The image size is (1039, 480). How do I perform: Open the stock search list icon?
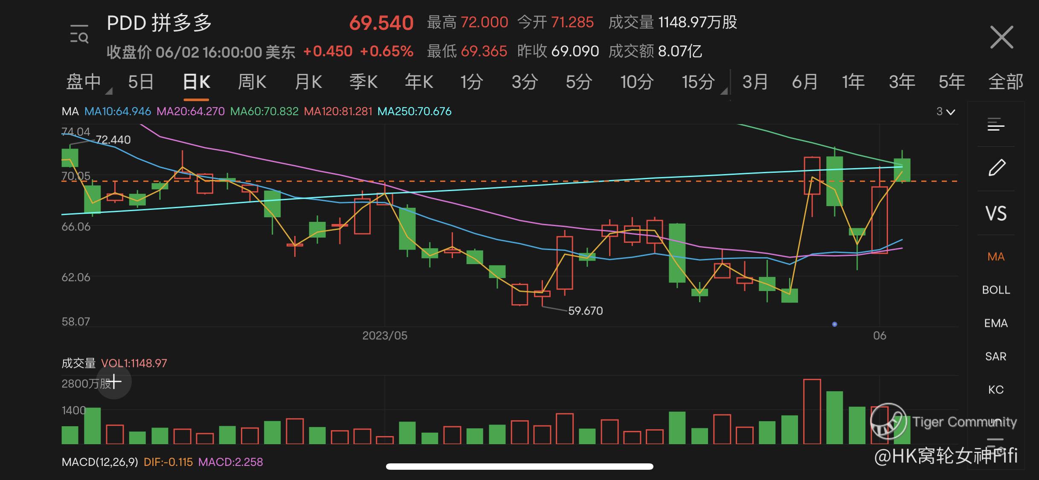[79, 34]
